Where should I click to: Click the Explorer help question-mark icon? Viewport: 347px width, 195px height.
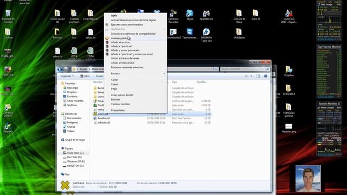[x=265, y=76]
